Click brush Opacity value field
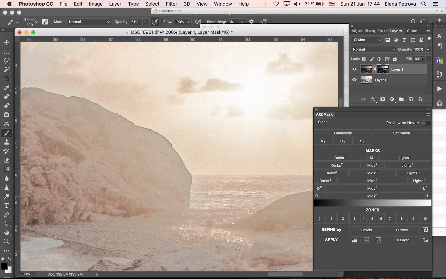 tap(136, 22)
